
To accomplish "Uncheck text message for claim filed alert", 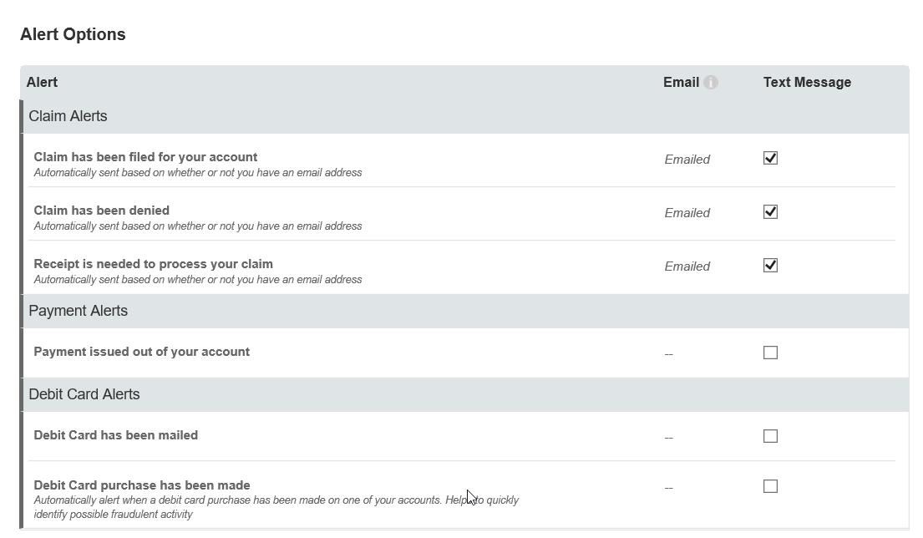I will pos(770,158).
